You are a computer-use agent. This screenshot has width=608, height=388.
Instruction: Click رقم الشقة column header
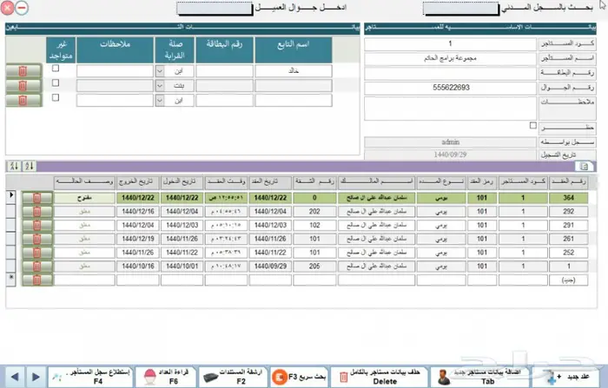(314, 181)
